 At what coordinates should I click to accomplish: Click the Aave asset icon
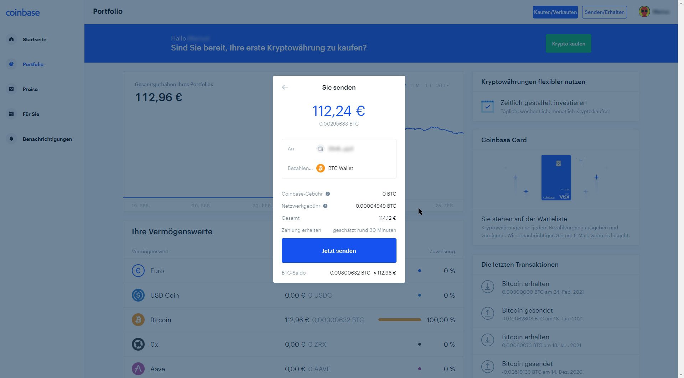(x=138, y=369)
